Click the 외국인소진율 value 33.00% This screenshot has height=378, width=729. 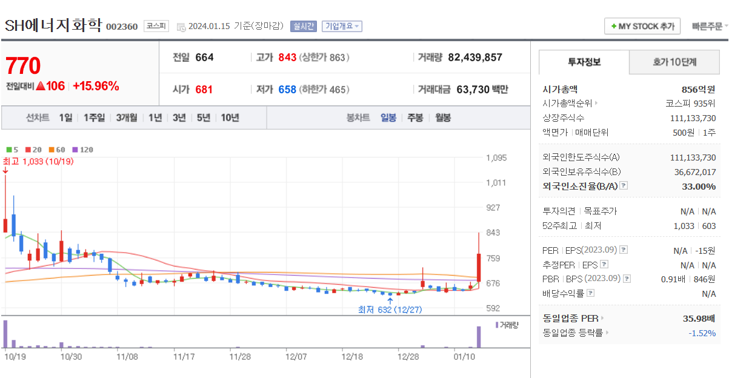click(699, 186)
